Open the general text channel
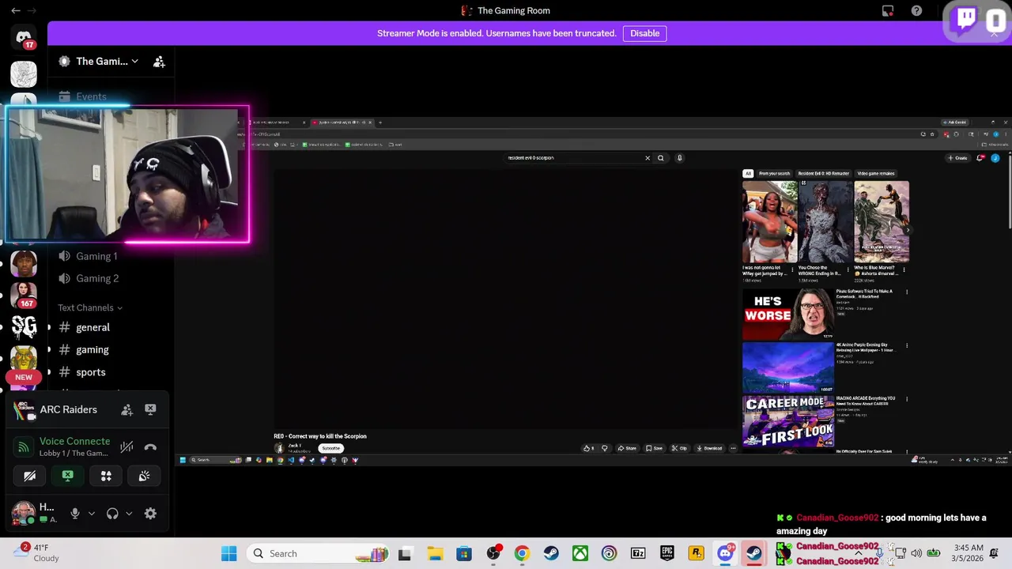Viewport: 1012px width, 569px height. (x=93, y=327)
